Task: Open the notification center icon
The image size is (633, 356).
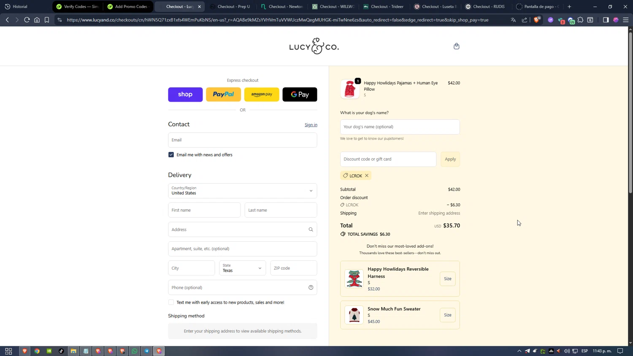Action: [x=620, y=351]
